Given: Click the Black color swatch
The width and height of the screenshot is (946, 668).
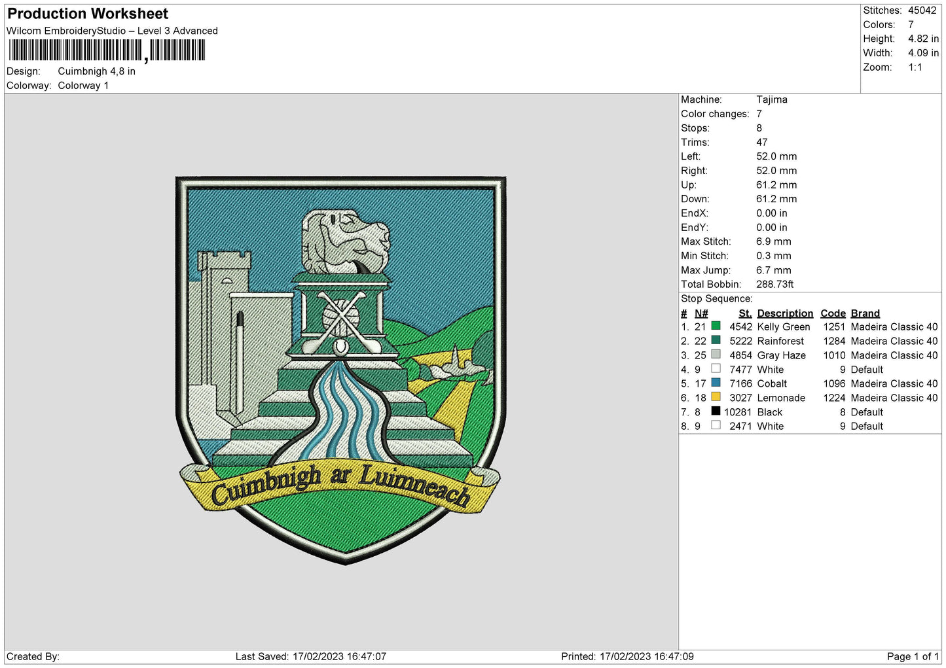Looking at the screenshot, I should [x=716, y=412].
